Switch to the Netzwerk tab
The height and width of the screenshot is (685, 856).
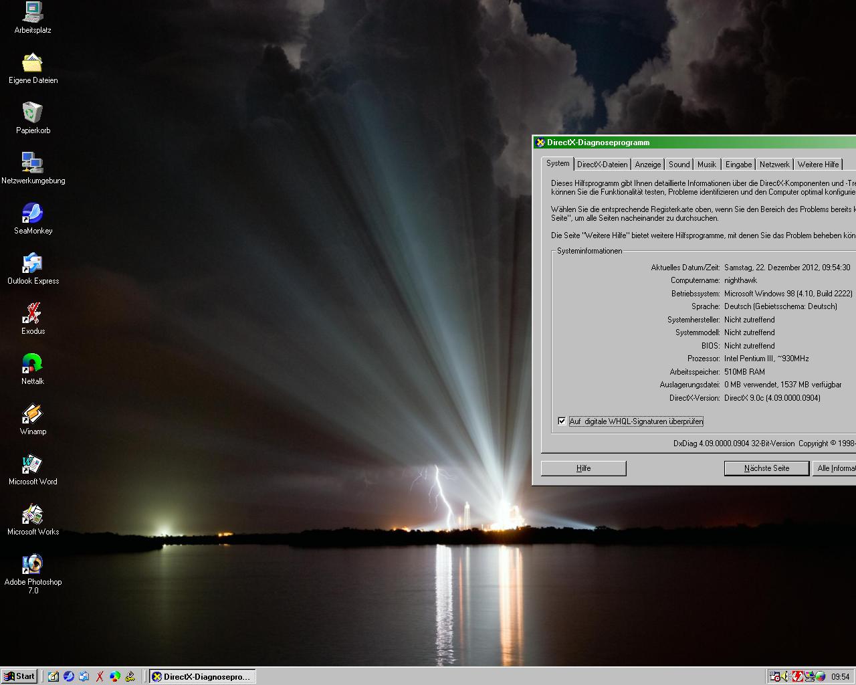tap(774, 165)
